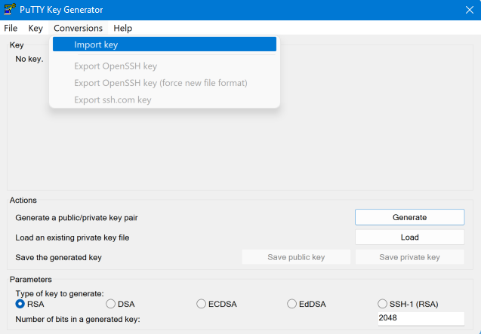Enable the SSH-1 (RSA) key type

(x=383, y=304)
